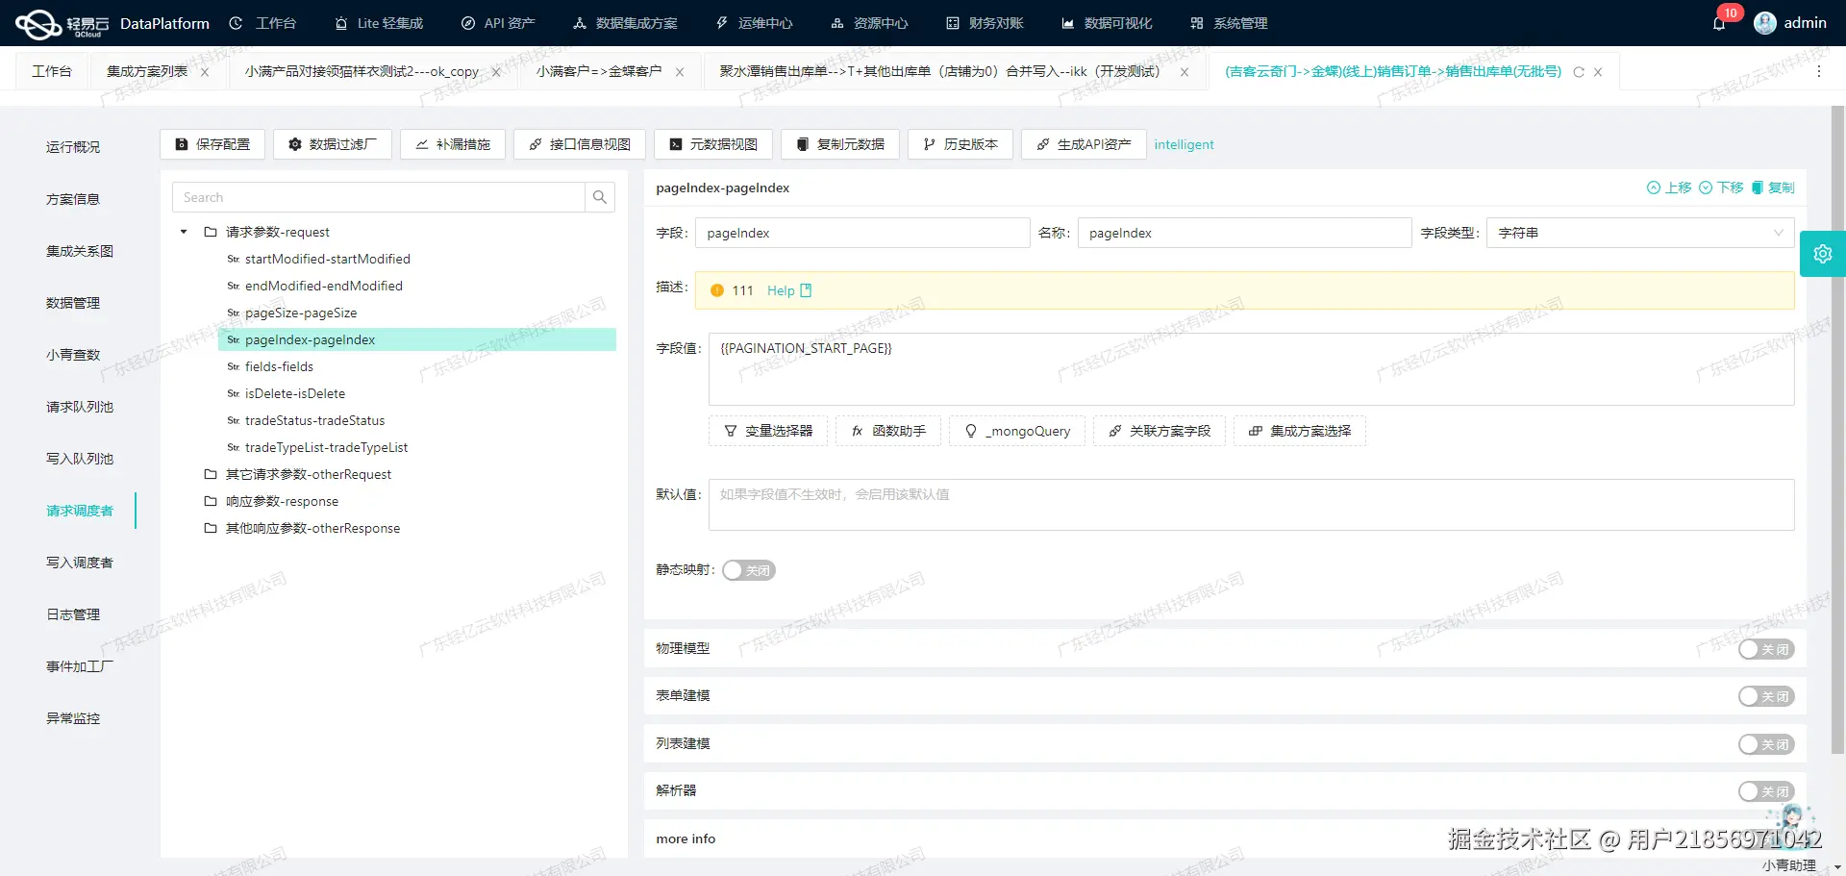The height and width of the screenshot is (876, 1846).
Task: Click 生成API资产 in the toolbar
Action: pos(1083,144)
